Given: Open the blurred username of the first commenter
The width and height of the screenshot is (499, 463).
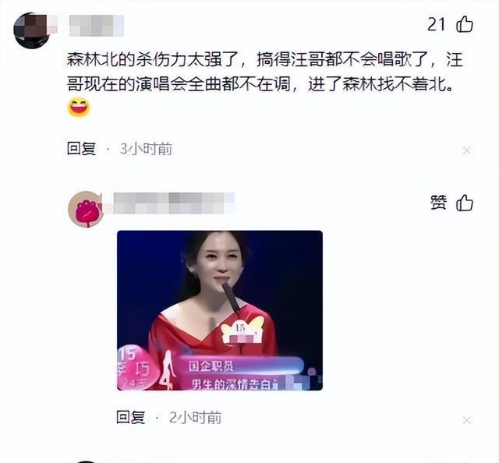Looking at the screenshot, I should [x=97, y=26].
